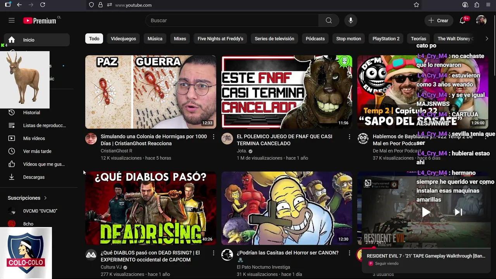Reload the page with refresh icon
Screen dimensions: 496x279
pos(43,5)
